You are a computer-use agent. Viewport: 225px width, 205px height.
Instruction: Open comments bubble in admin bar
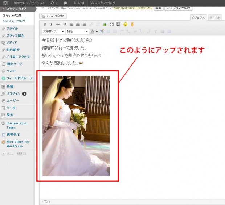pos(65,3)
